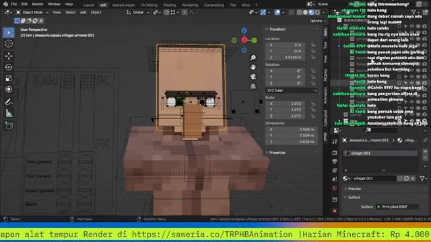This screenshot has width=431, height=242.
Task: Click the blue Z axis on navigation gizmo
Action: pos(244,30)
